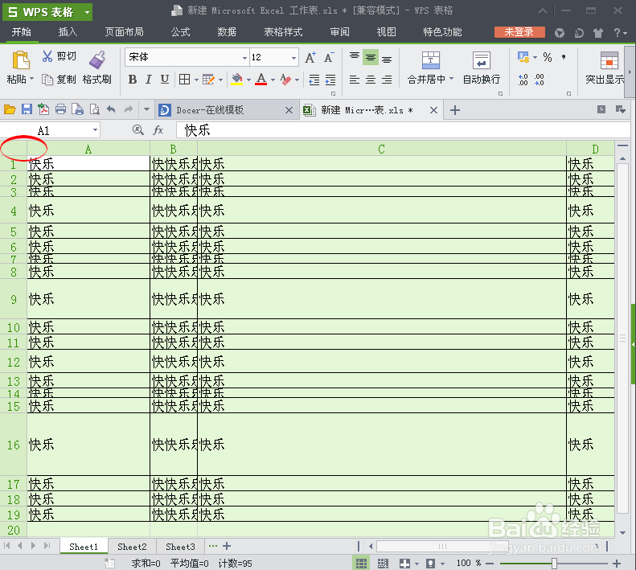Open the WPS application menu arrow
Screen dimensions: 636x570
(x=87, y=12)
